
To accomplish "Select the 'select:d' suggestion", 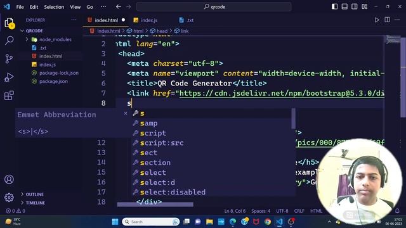I will pyautogui.click(x=211, y=182).
